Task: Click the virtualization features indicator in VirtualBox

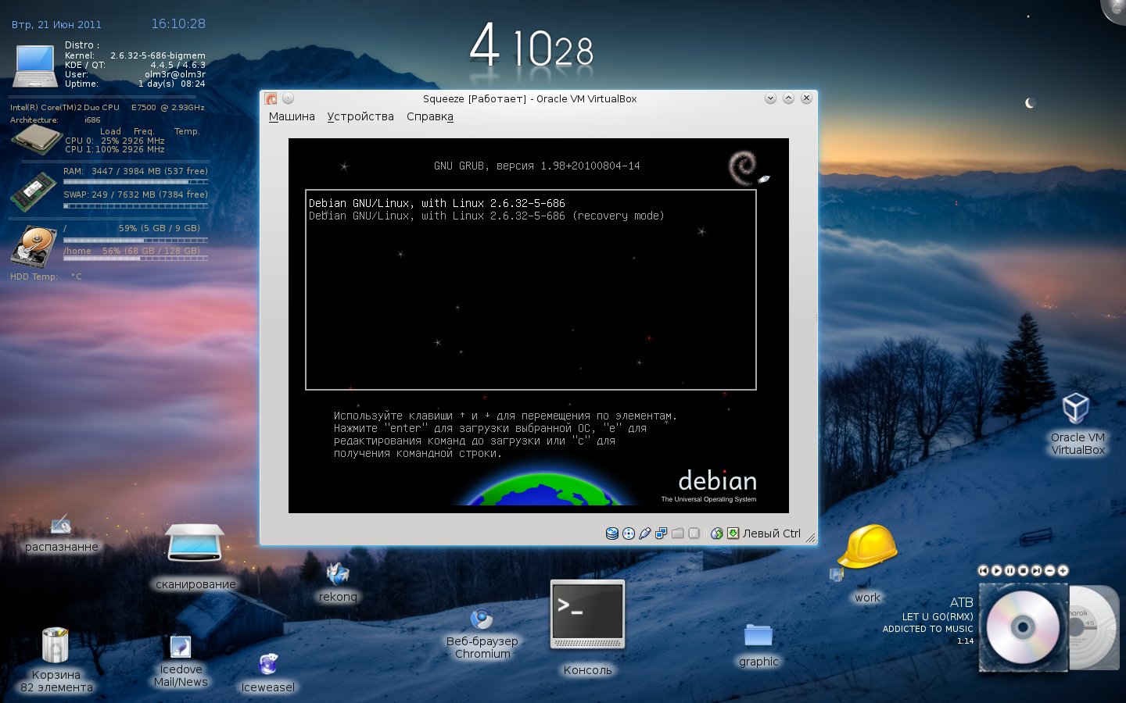Action: pos(694,533)
